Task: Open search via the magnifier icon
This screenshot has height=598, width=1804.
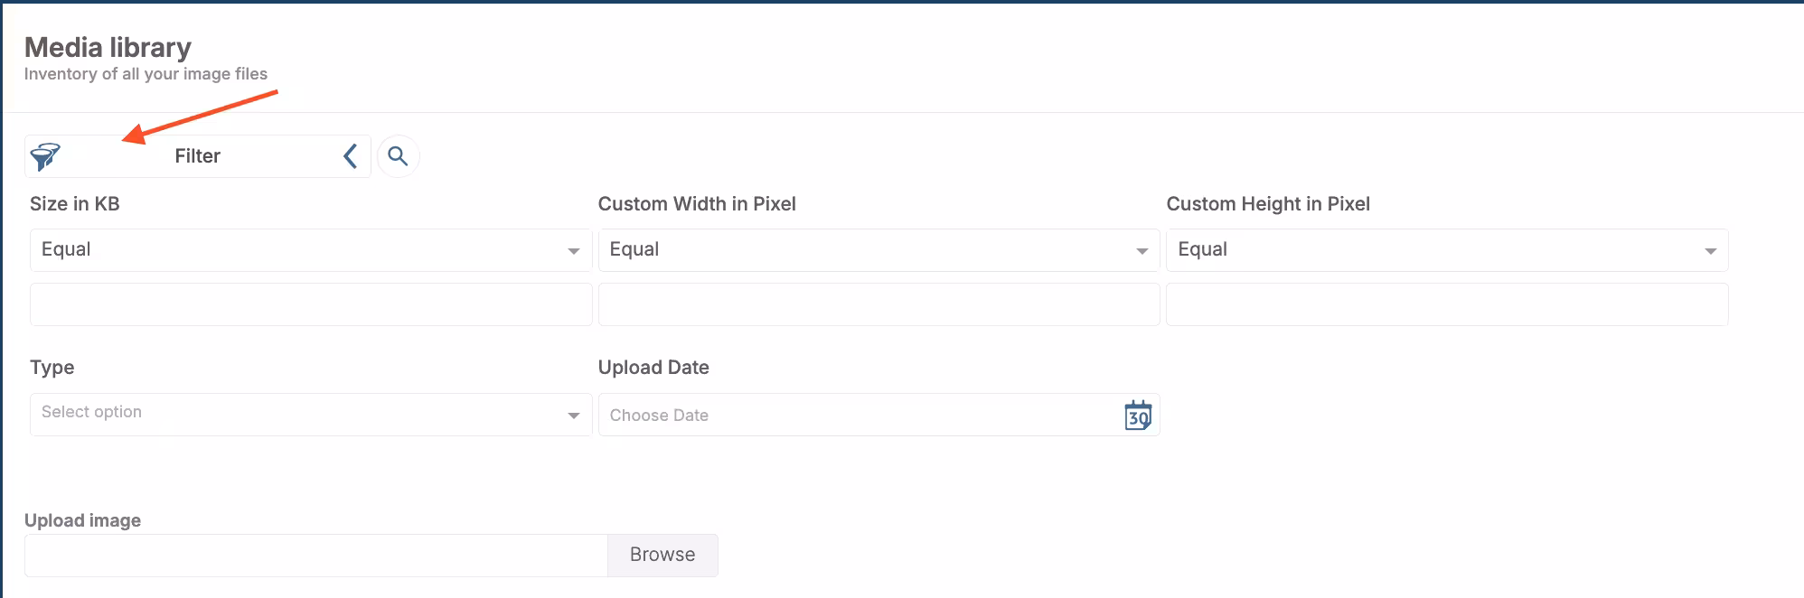Action: pyautogui.click(x=399, y=155)
